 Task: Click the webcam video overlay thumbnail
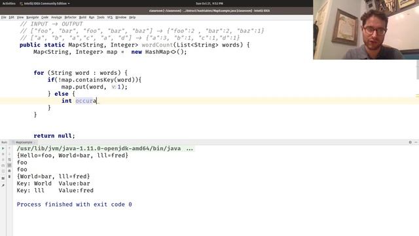coord(366,29)
